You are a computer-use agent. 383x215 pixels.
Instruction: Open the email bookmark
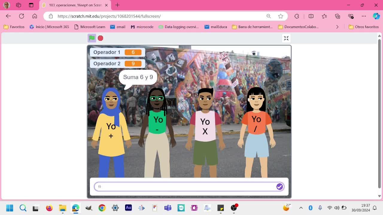pos(118,27)
